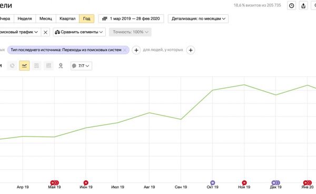Select the Месяц period tab
316x194 pixels.
click(46, 18)
